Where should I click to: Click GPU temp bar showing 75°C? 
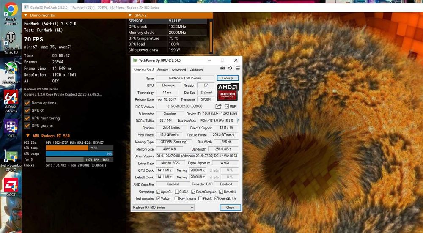pyautogui.click(x=80, y=148)
